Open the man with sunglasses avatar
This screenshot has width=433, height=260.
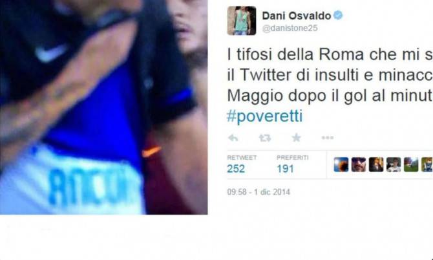pos(359,165)
